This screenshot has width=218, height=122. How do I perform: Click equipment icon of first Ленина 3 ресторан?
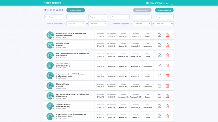click(x=50, y=65)
